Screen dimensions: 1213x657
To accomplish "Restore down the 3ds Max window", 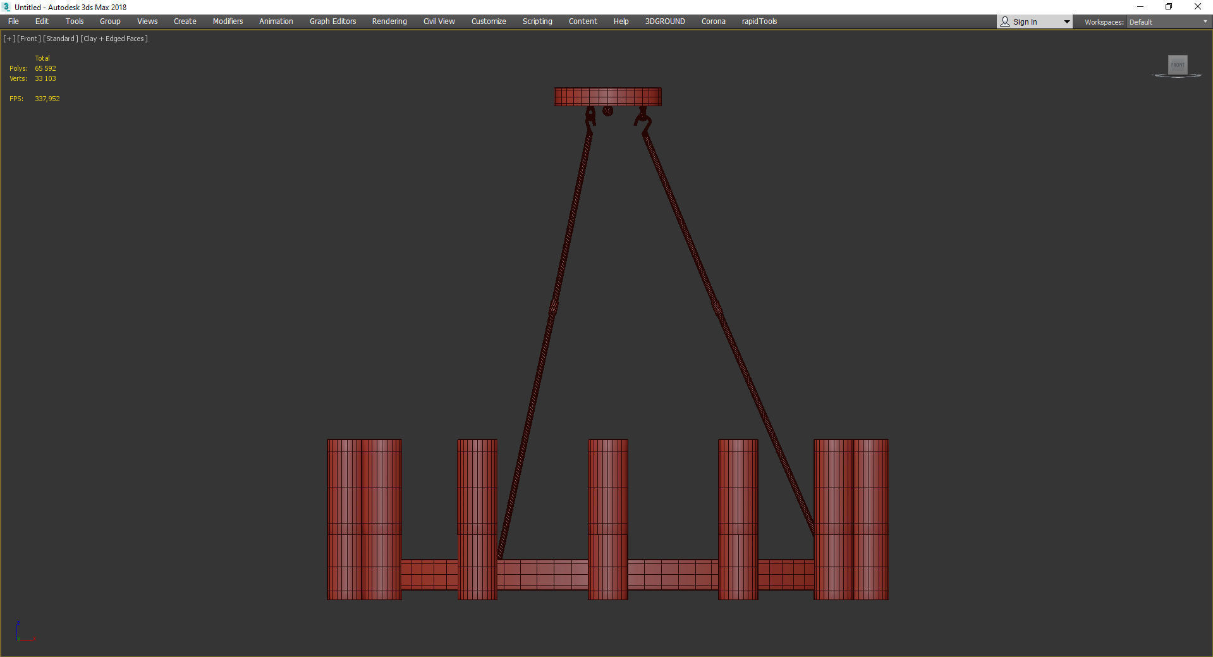I will (1169, 7).
